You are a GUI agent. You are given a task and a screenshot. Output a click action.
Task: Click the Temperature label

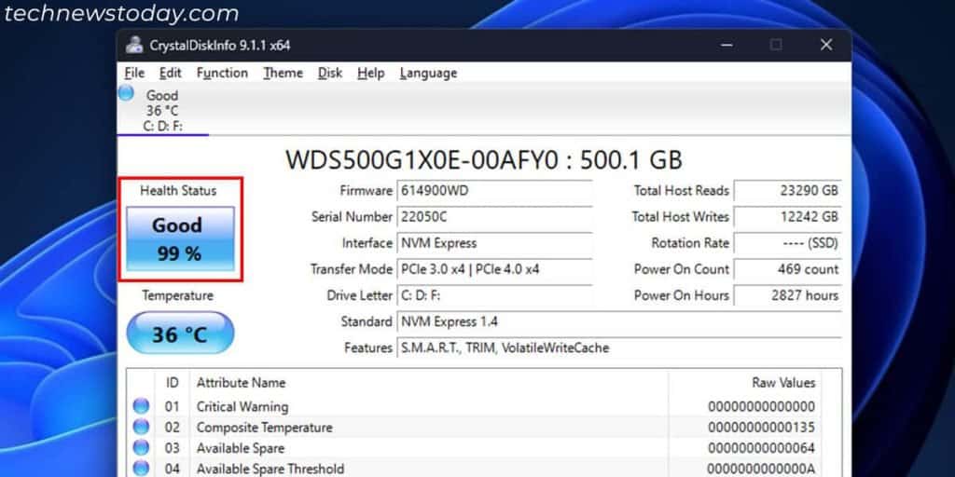[178, 295]
